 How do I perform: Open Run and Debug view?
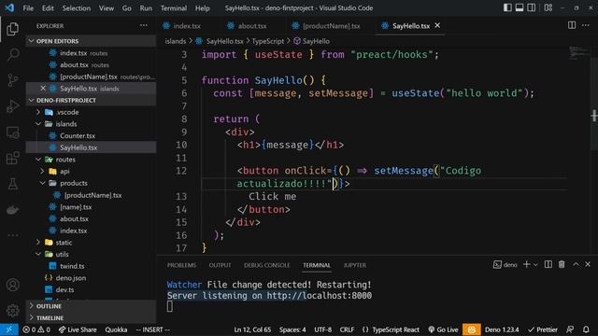click(x=12, y=106)
